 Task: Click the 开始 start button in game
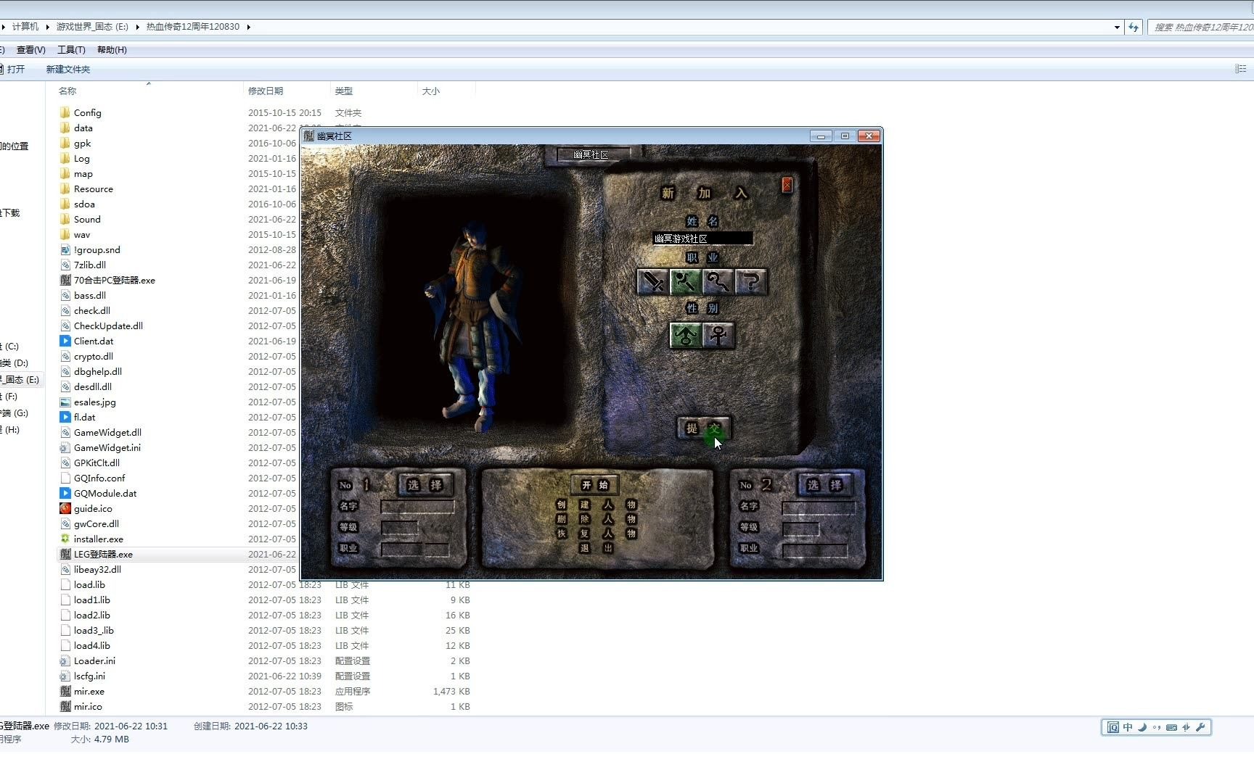click(595, 485)
